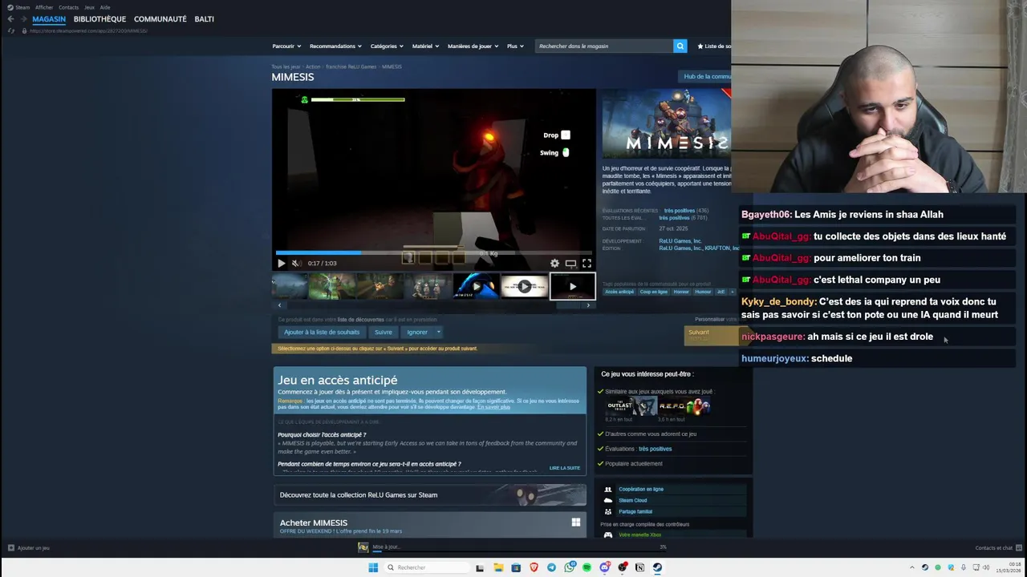Expand the Recommandations dropdown
This screenshot has width=1027, height=577.
click(x=335, y=46)
